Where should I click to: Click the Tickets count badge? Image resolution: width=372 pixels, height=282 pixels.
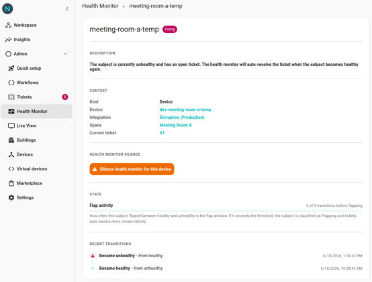65,97
